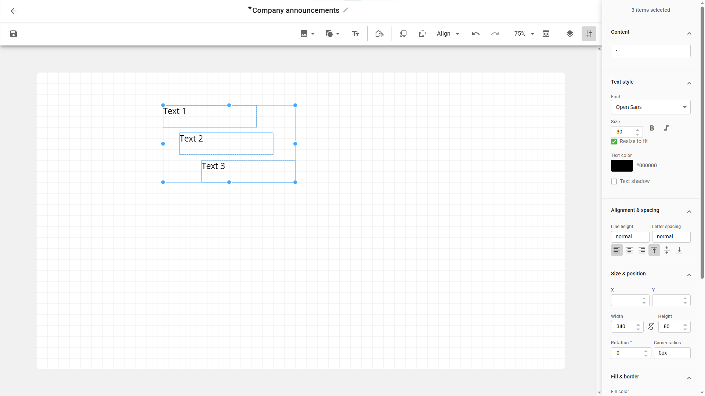Align text to top vertically
This screenshot has width=705, height=396.
(x=654, y=250)
